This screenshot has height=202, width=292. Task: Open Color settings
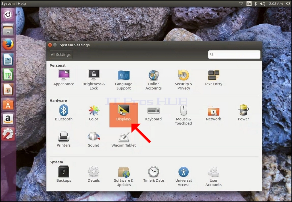pos(93,113)
